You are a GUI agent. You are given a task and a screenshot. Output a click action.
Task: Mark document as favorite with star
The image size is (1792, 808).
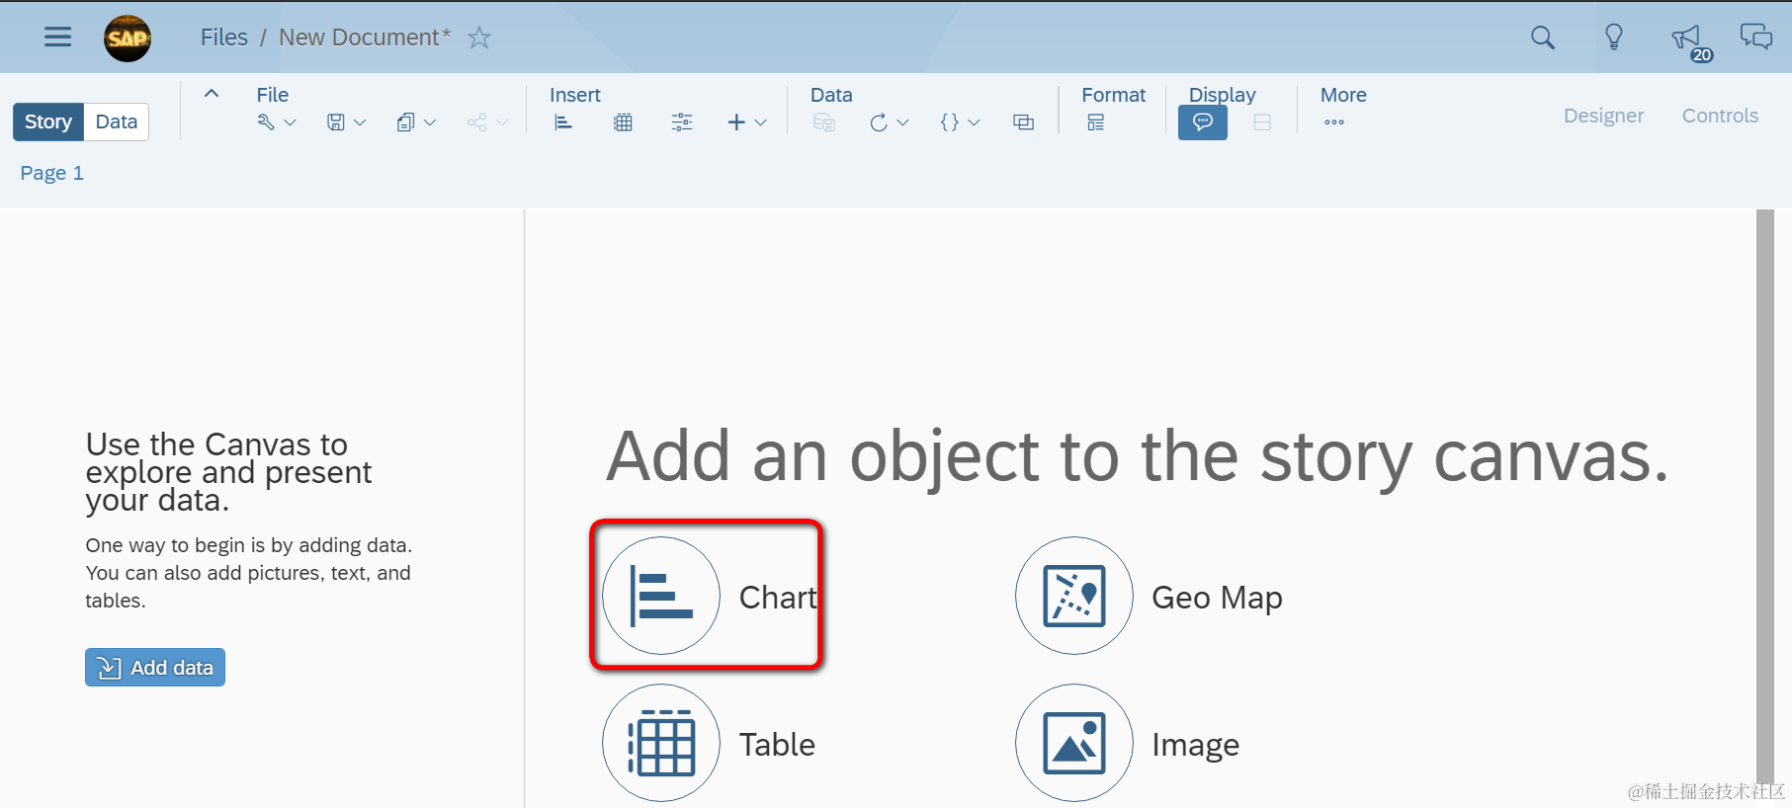pos(479,38)
